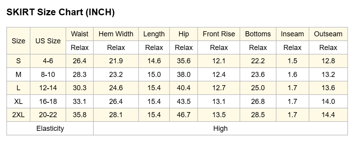
Task: Click the 16-18 US size cell
Action: 48,101
